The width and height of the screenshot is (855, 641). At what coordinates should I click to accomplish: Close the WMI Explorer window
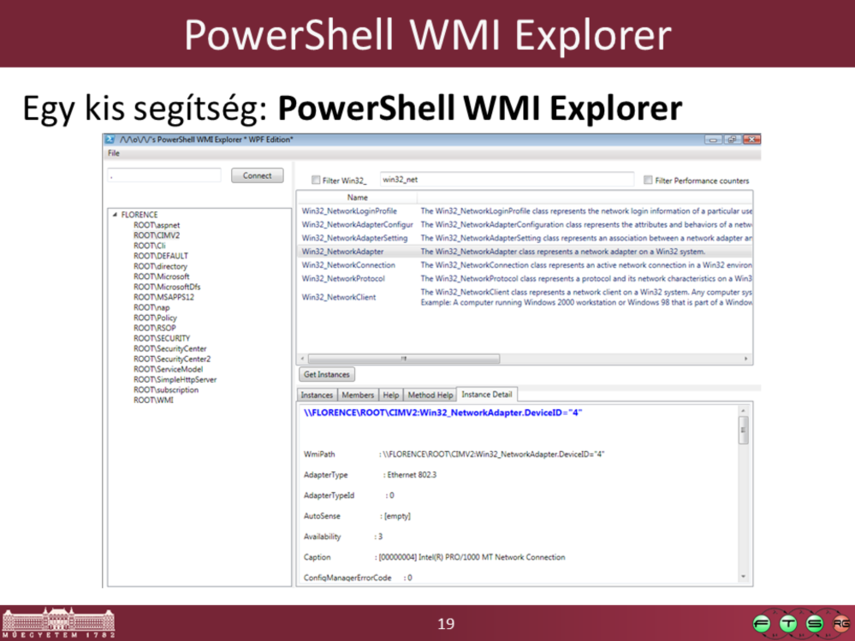click(751, 139)
